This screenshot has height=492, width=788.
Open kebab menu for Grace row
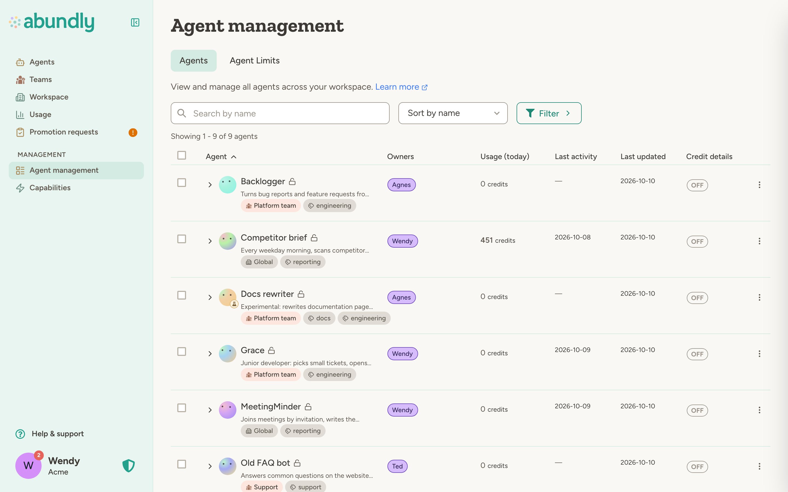[759, 354]
